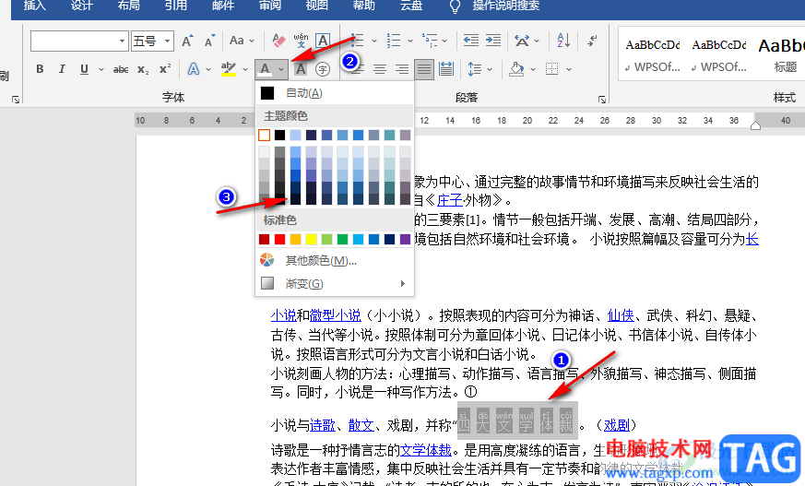Apply distributed alignment

click(446, 69)
